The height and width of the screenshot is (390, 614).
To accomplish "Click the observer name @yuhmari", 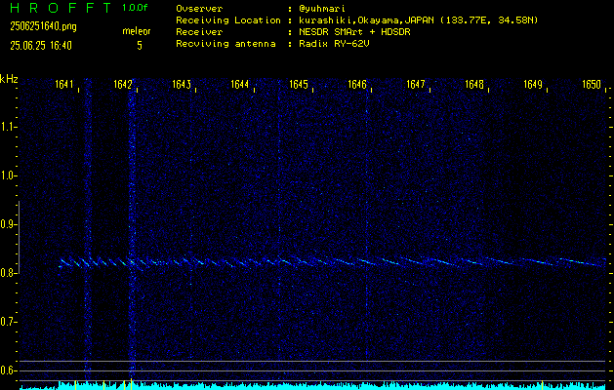I will pos(322,9).
